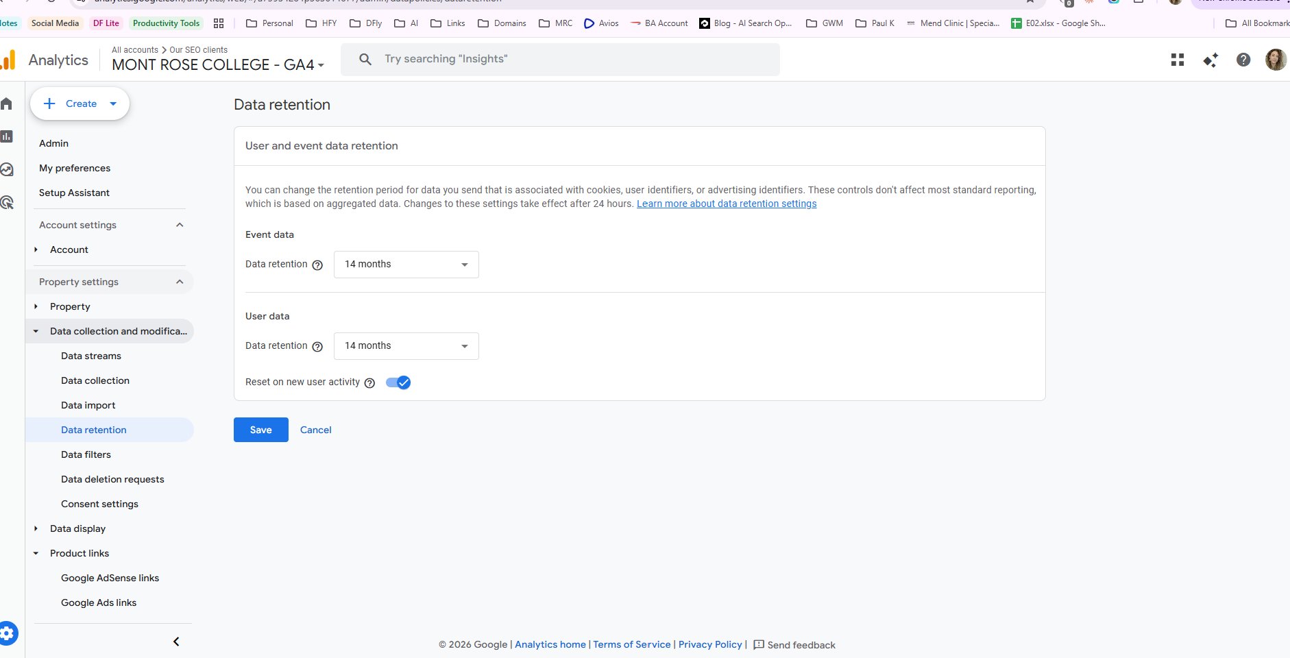This screenshot has width=1290, height=658.
Task: Open User data retention dropdown
Action: (x=406, y=346)
